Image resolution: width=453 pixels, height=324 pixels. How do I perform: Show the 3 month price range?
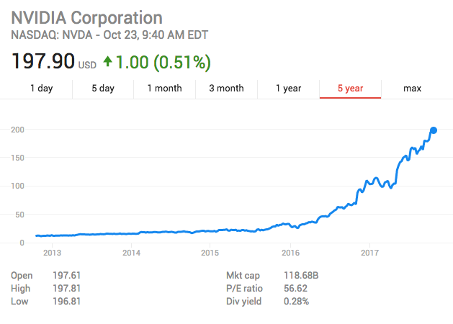point(226,89)
